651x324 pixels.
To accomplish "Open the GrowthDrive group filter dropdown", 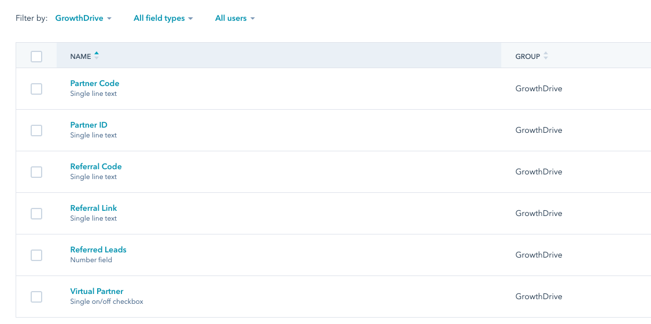I will 83,18.
